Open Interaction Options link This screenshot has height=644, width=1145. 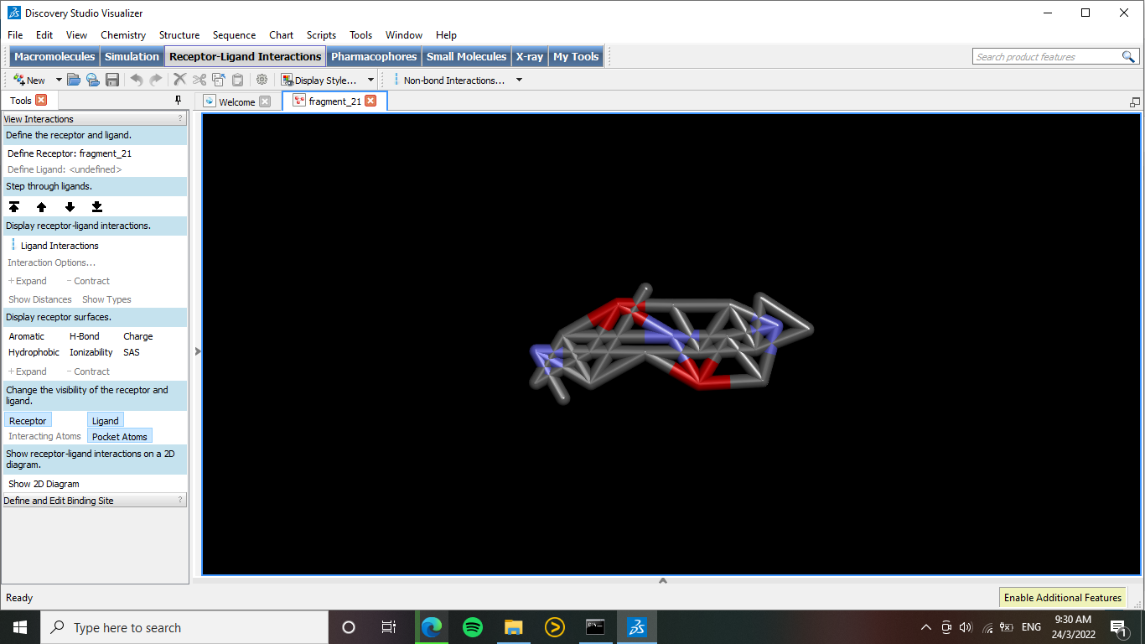[52, 262]
